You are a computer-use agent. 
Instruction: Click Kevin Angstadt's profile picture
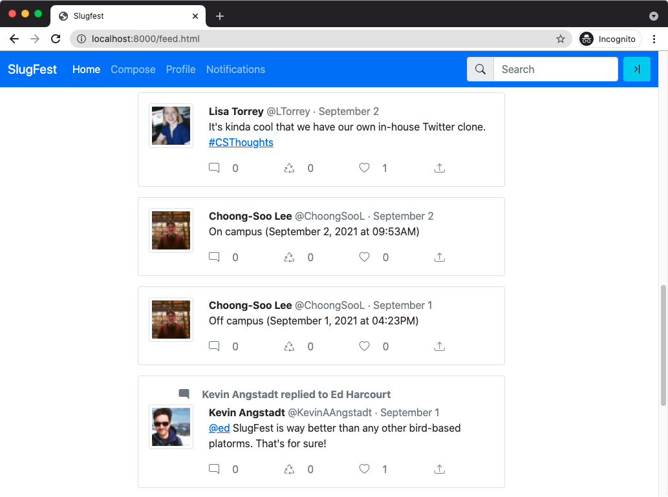point(171,427)
